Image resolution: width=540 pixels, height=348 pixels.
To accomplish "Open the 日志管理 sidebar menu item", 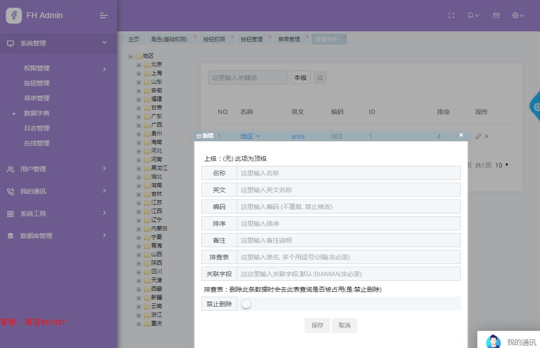I will click(37, 128).
